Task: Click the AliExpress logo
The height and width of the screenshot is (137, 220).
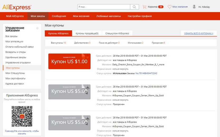Action: coord(17,7)
